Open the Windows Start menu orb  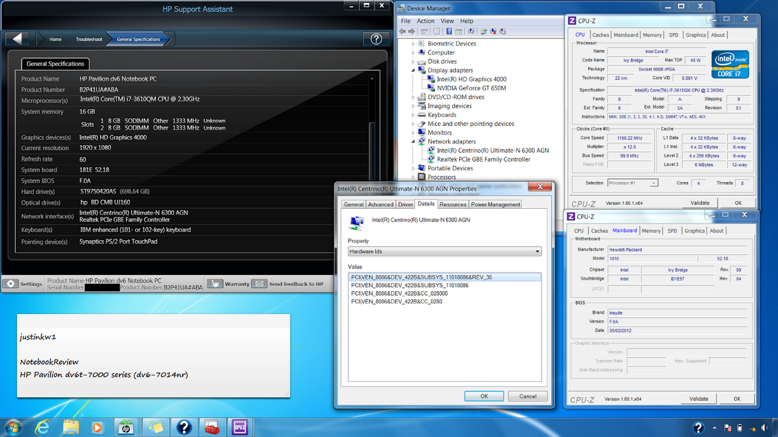13,427
